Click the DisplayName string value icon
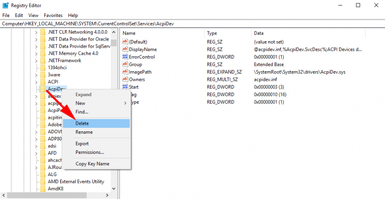Image resolution: width=385 pixels, height=199 pixels. point(125,49)
